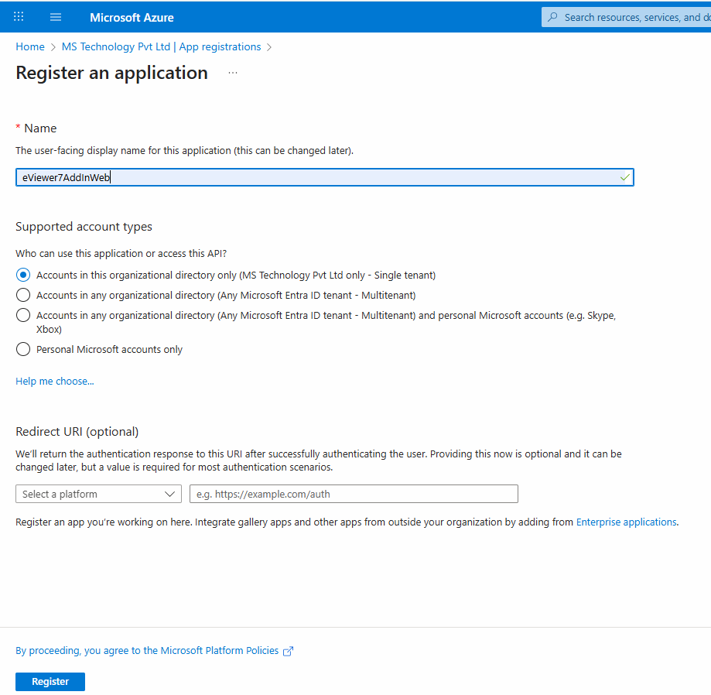Choose the Multitenant accounts option
The image size is (711, 695).
[22, 294]
